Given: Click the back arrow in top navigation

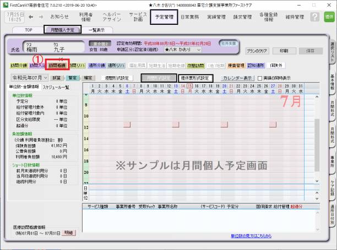Looking at the screenshot, I should pos(30,17).
